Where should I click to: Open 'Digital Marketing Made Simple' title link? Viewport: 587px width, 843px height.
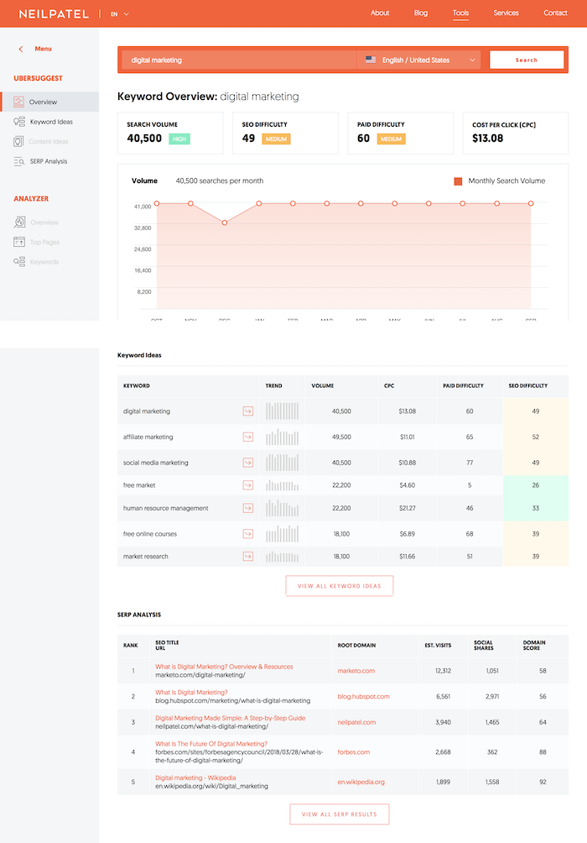coord(231,718)
